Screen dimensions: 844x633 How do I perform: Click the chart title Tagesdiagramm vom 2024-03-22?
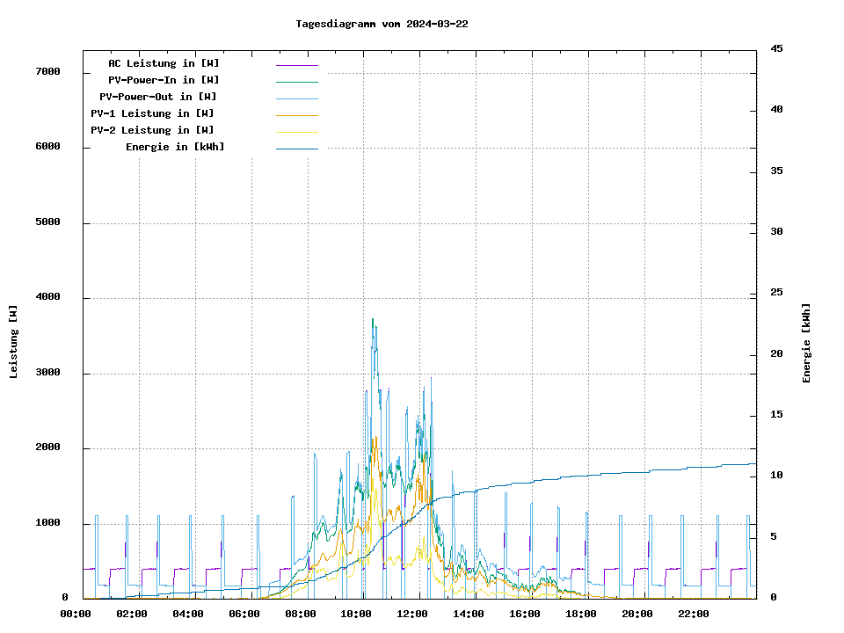[x=382, y=24]
